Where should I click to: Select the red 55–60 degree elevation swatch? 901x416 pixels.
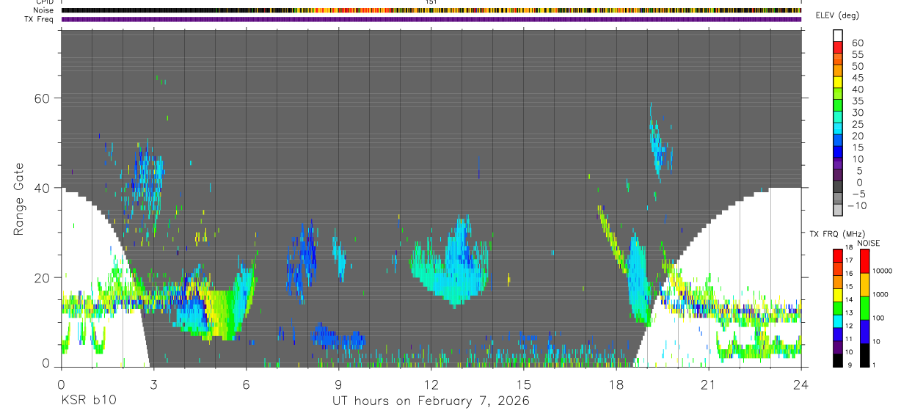click(838, 48)
